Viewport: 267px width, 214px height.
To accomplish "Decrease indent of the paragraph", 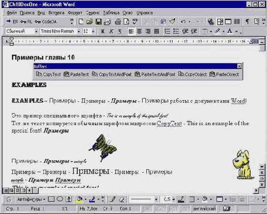I will [x=185, y=31].
